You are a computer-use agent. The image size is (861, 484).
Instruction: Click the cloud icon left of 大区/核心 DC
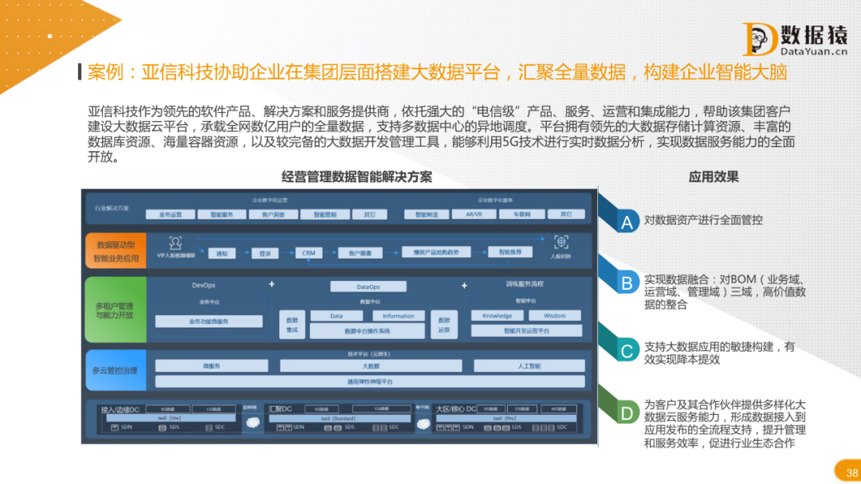coord(423,423)
